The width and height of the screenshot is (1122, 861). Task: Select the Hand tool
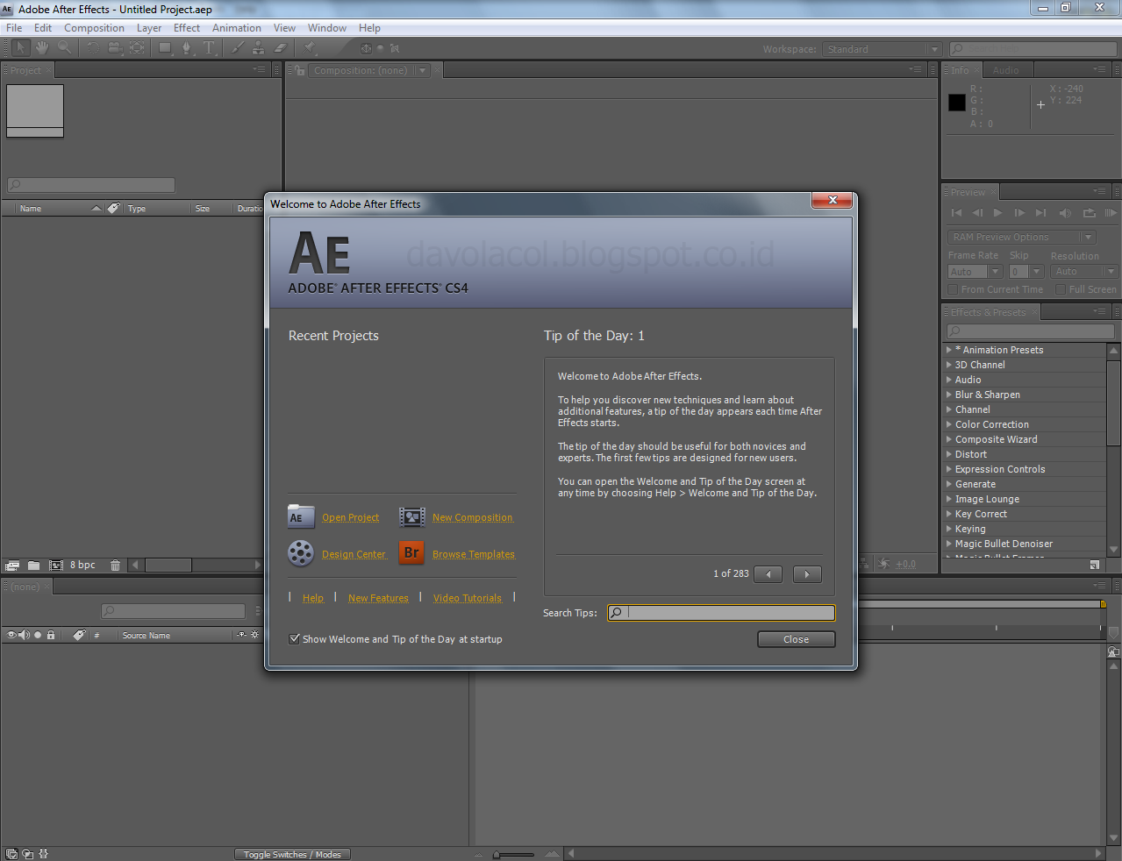pyautogui.click(x=42, y=48)
